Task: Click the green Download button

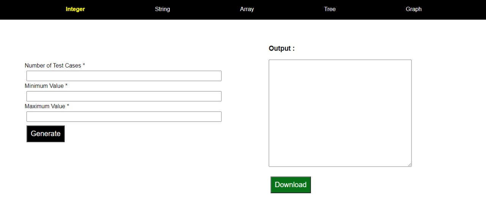Action: pyautogui.click(x=290, y=185)
